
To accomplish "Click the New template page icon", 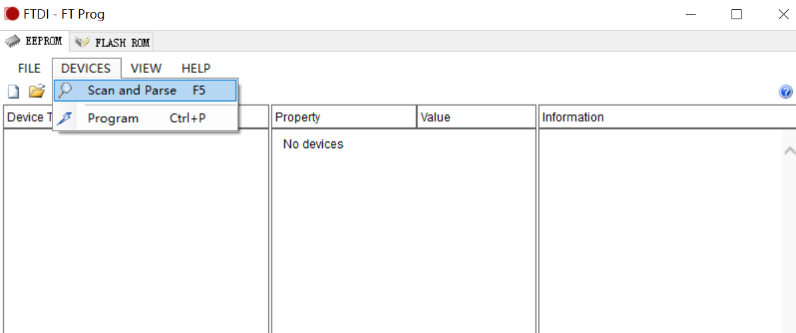I will tap(13, 92).
